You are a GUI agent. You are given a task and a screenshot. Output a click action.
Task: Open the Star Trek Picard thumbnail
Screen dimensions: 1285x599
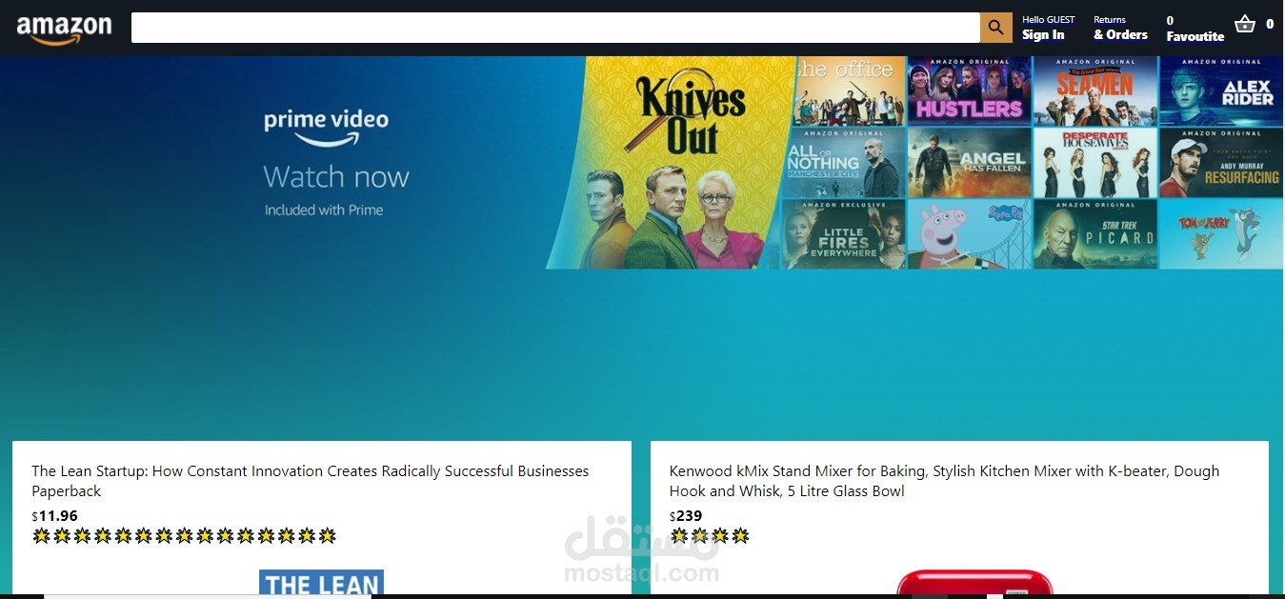[1095, 234]
